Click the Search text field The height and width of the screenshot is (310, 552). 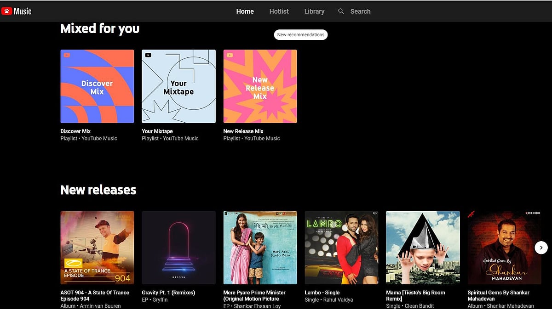[360, 11]
